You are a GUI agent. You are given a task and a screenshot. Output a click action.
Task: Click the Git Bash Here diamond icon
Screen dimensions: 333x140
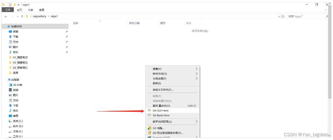click(149, 115)
